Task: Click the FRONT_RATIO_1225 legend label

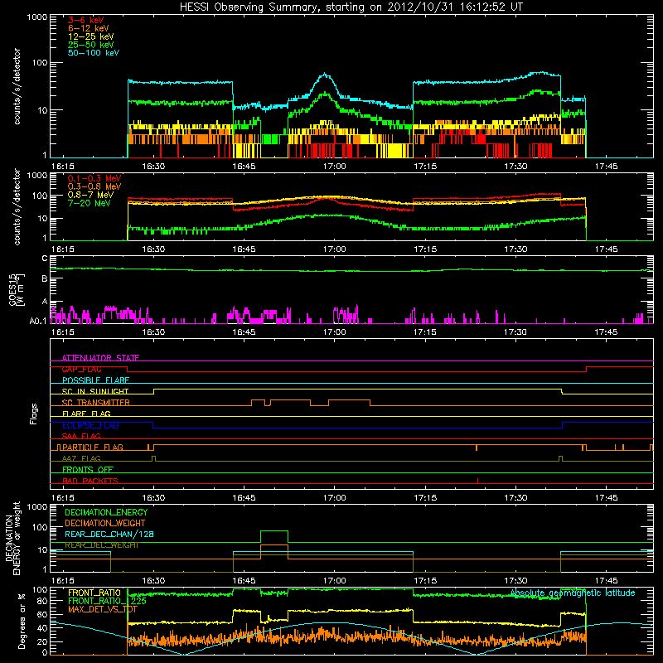Action: [x=107, y=601]
